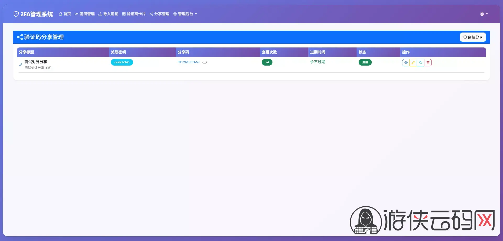Open the 导入密钥 page
The image size is (503, 241).
coord(108,14)
